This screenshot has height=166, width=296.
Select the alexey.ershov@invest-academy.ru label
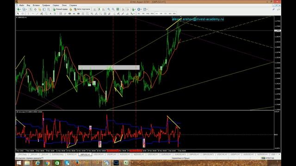(x=198, y=19)
